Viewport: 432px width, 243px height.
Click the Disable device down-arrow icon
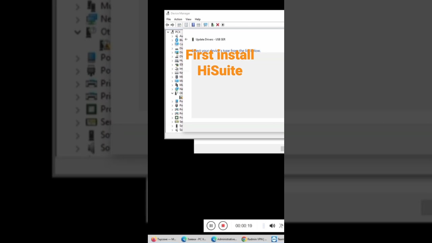click(223, 25)
